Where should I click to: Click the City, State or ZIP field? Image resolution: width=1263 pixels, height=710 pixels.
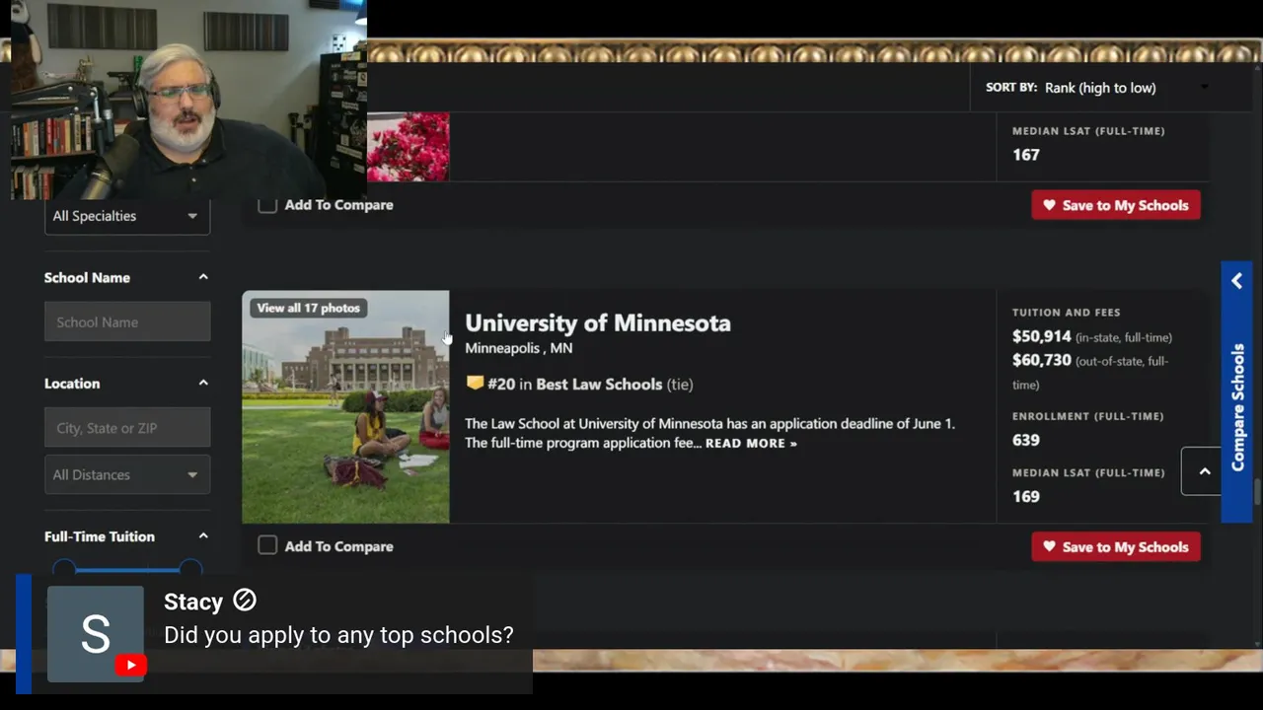point(127,428)
